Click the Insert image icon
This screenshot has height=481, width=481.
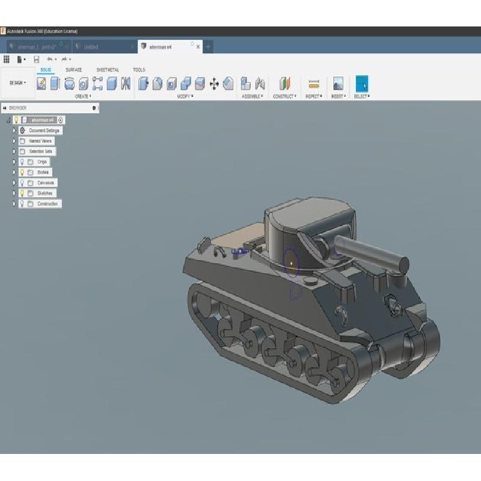coord(338,84)
